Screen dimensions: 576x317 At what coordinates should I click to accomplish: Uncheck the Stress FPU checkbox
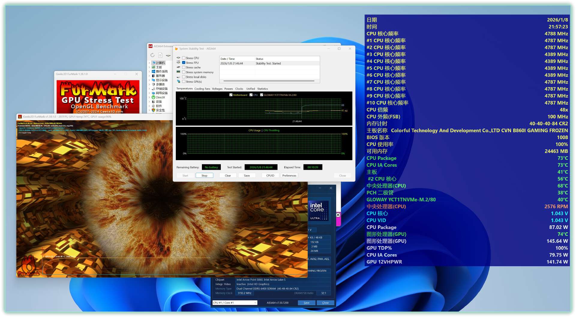(184, 63)
